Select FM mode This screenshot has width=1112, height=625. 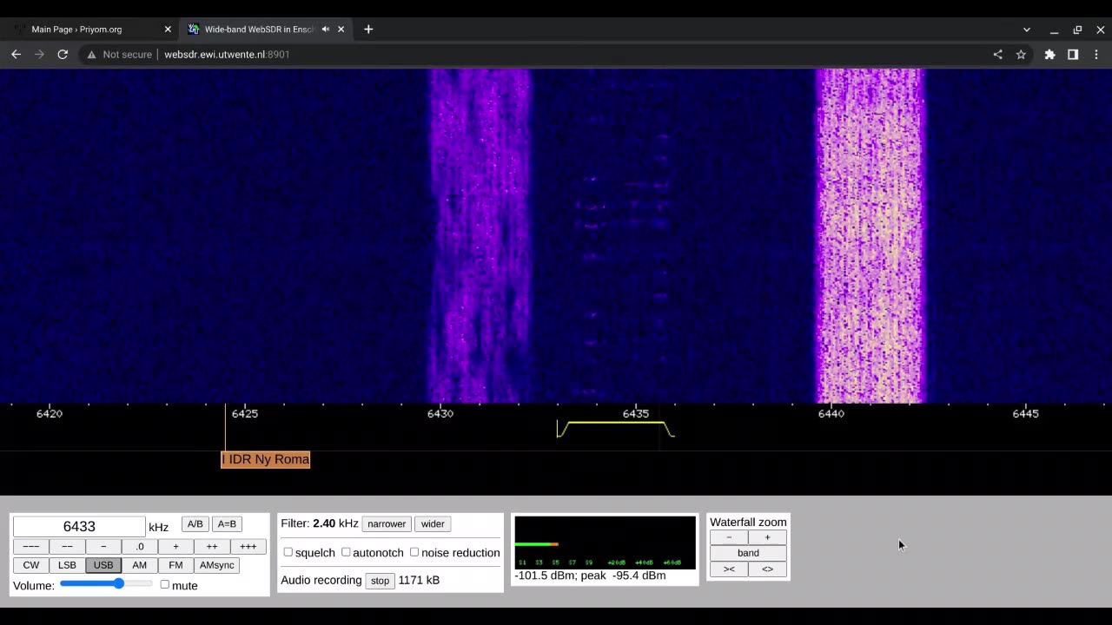tap(175, 565)
